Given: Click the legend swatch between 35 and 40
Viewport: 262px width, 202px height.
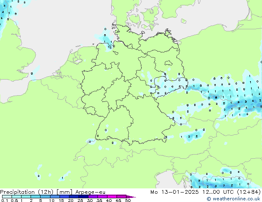Looking at the screenshot, I should pyautogui.click(x=102, y=197).
